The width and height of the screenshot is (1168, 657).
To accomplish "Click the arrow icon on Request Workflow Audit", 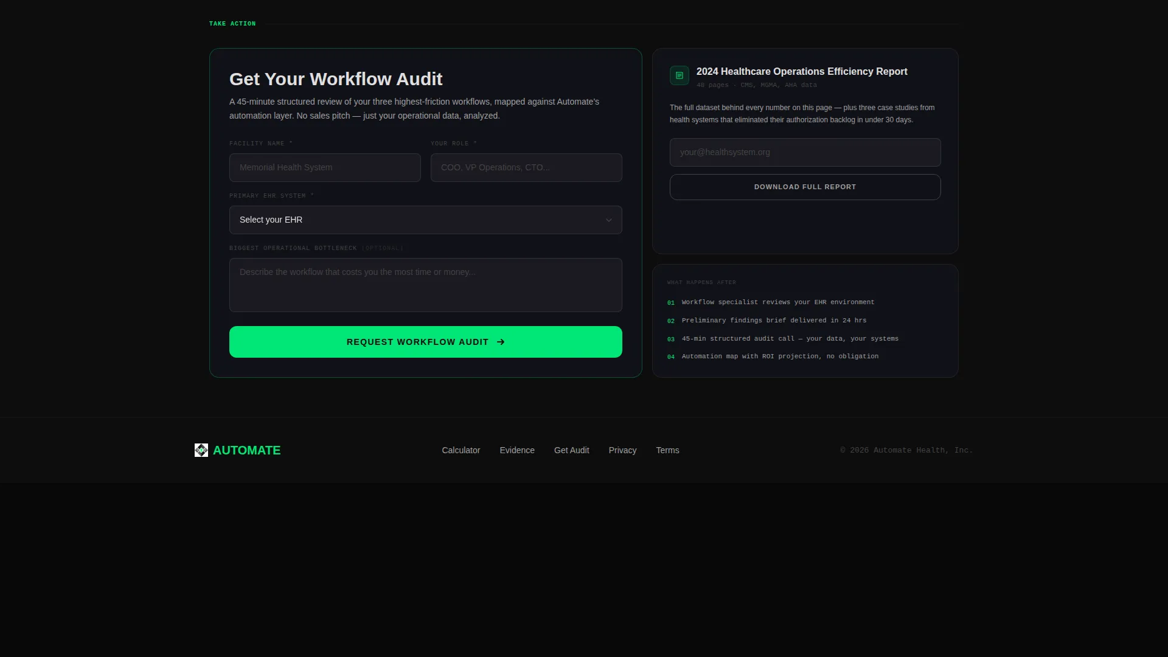I will click(x=501, y=342).
